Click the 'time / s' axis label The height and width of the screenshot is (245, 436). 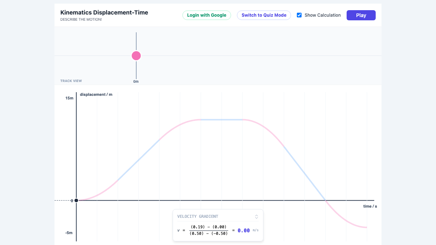370,206
